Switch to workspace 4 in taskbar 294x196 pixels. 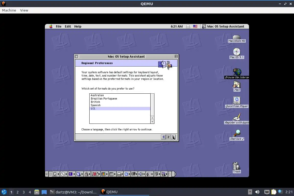pyautogui.click(x=30, y=192)
